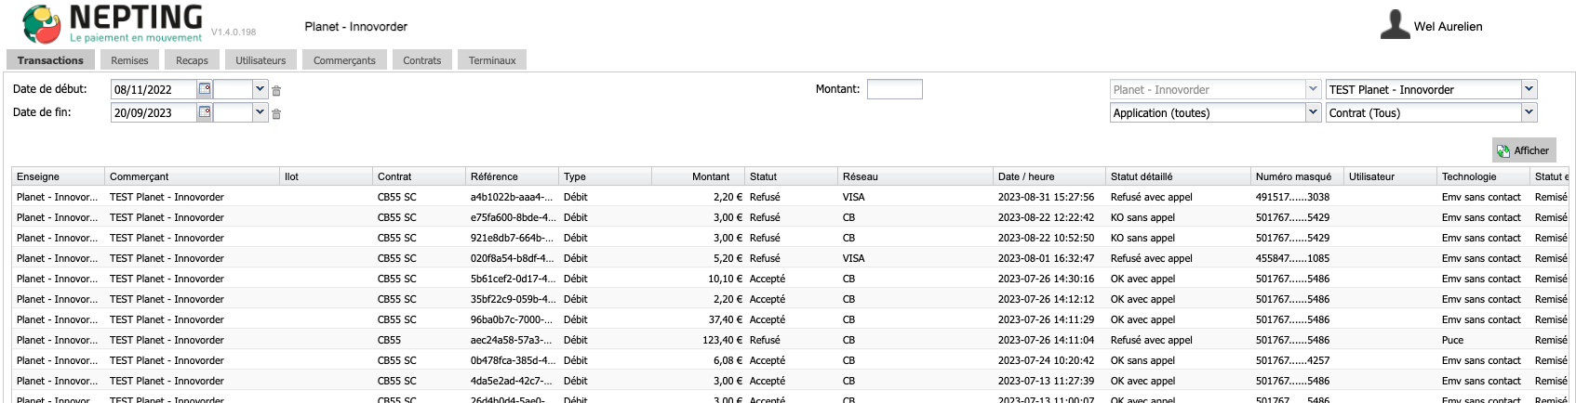Open the TEST Planet - Innovorder merchant dropdown
Screen dimensions: 1576x403
(x=1529, y=90)
